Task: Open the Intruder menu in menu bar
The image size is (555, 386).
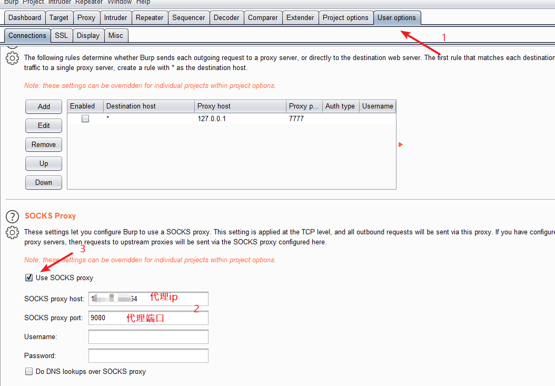Action: (60, 2)
